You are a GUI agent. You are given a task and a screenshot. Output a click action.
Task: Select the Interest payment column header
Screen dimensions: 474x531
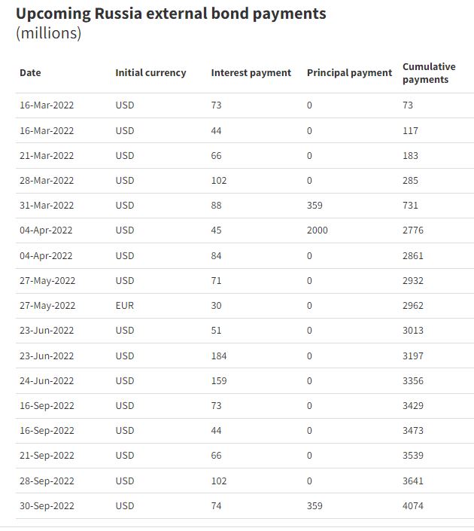251,73
